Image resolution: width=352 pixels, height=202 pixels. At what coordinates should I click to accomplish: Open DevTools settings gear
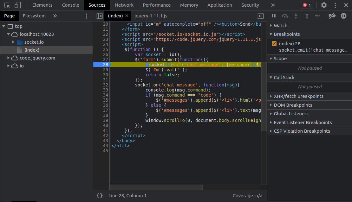point(324,5)
